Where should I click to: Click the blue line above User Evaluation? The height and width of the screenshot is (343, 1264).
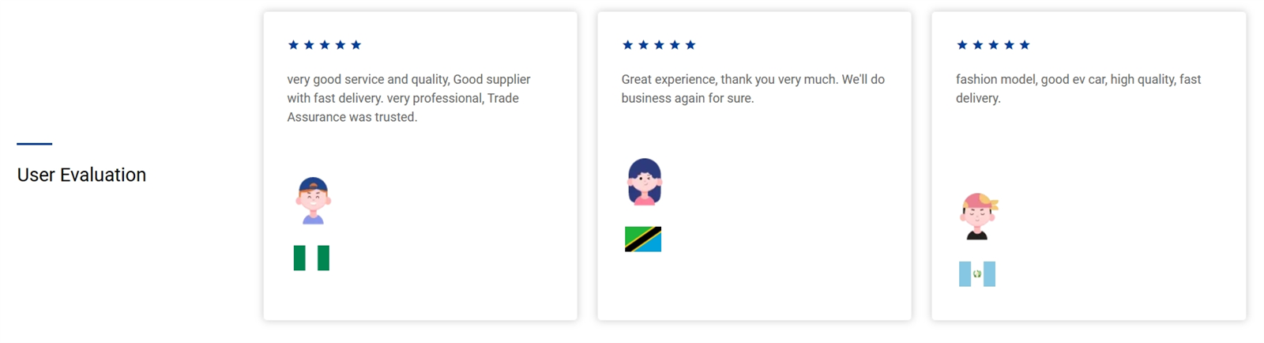pyautogui.click(x=35, y=144)
